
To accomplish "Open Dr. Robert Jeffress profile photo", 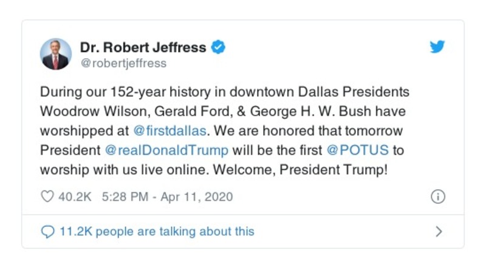I will pyautogui.click(x=56, y=54).
